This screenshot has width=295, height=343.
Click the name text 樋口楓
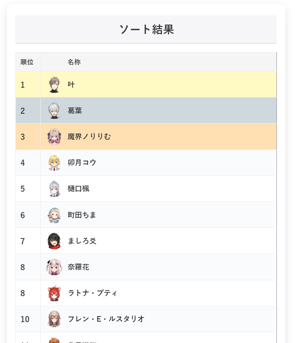[x=78, y=188]
